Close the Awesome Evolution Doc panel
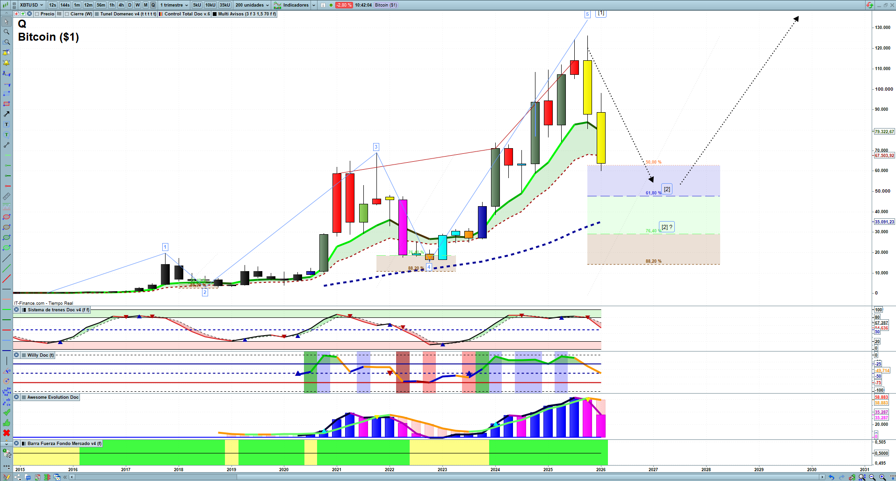Viewport: 896px width, 481px height. [x=16, y=397]
